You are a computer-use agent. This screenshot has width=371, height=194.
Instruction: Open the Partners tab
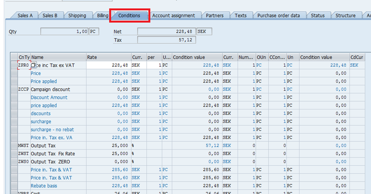coord(215,15)
